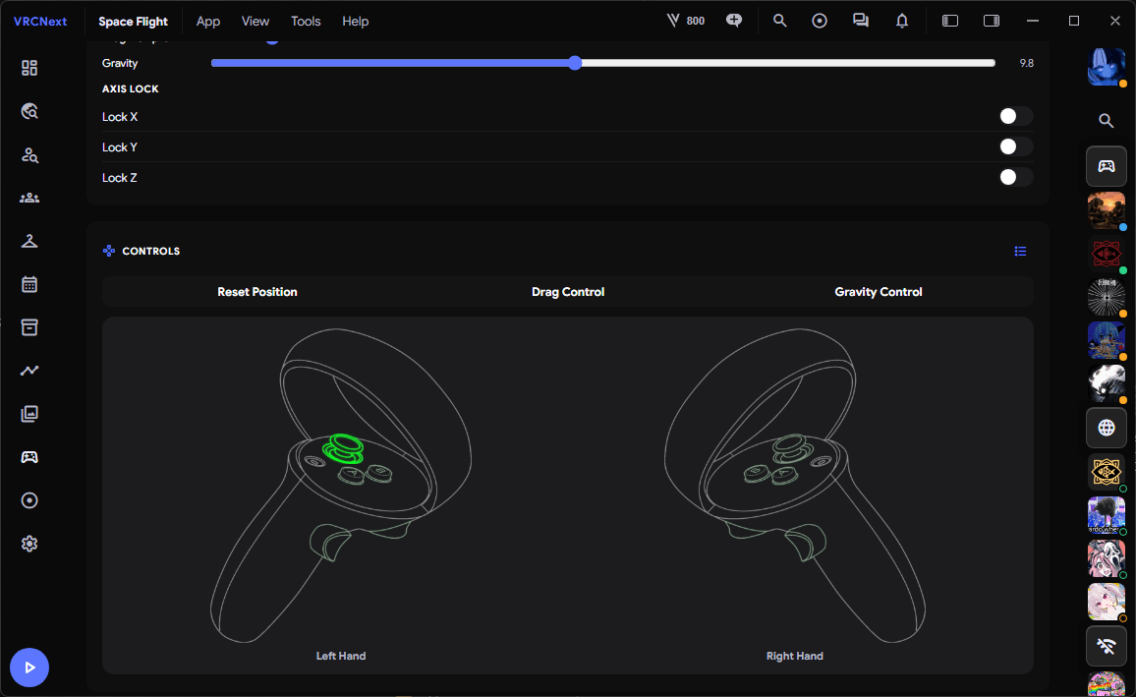Select the gamepad icon in left sidebar
The width and height of the screenshot is (1136, 697).
pos(28,457)
